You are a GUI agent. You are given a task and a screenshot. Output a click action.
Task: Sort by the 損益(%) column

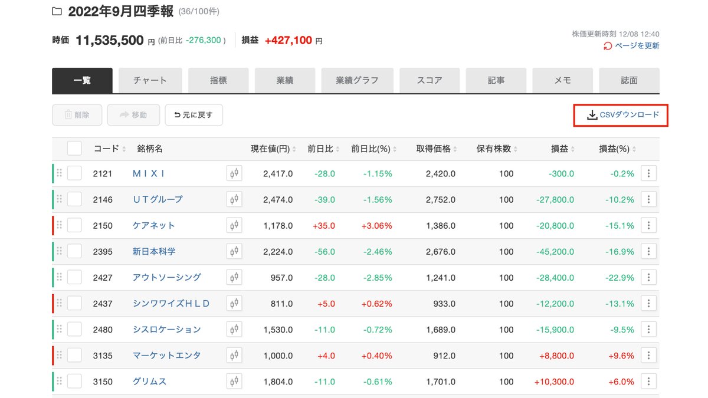(618, 149)
